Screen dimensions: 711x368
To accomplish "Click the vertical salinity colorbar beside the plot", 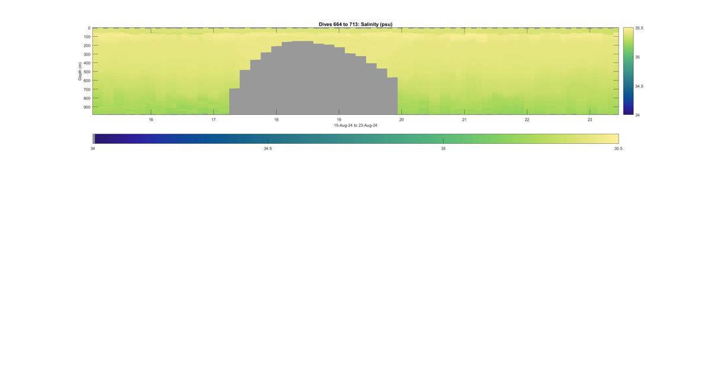I will (x=628, y=71).
